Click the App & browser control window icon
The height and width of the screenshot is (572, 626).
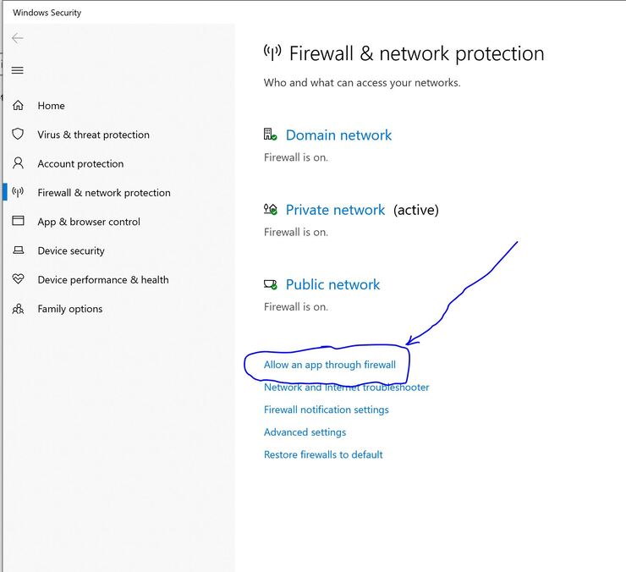(x=18, y=222)
